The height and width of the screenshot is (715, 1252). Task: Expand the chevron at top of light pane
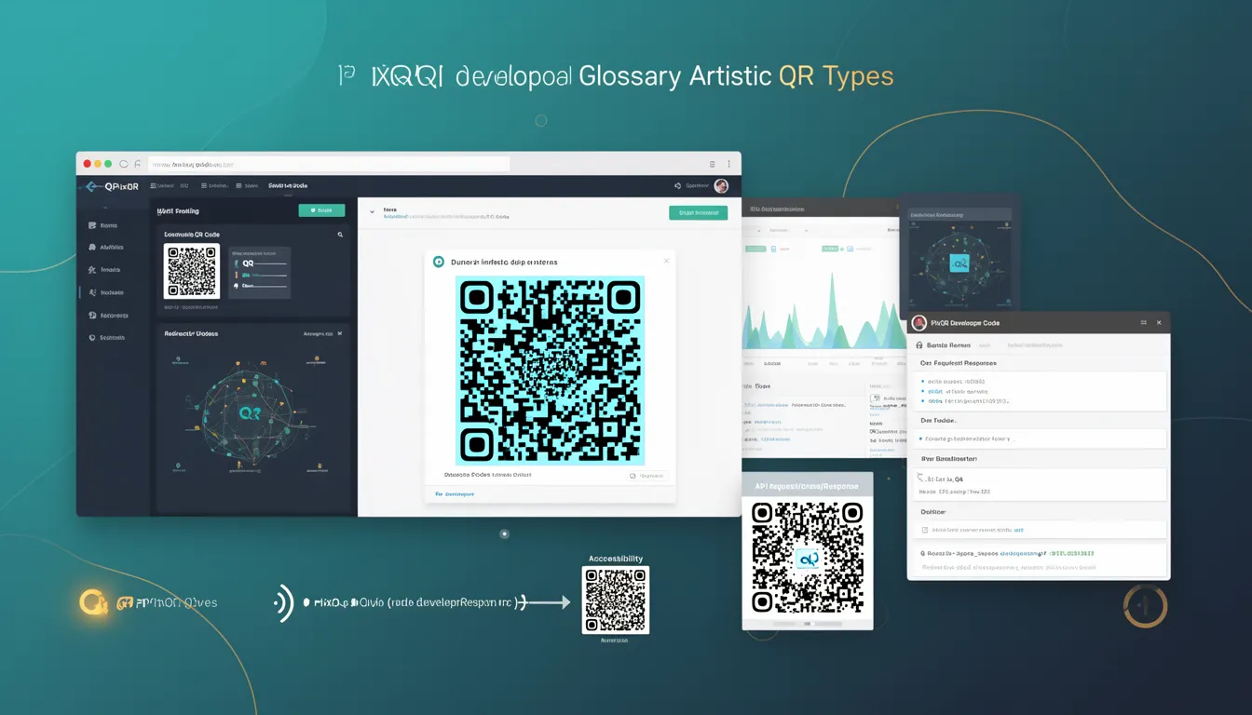pyautogui.click(x=372, y=212)
